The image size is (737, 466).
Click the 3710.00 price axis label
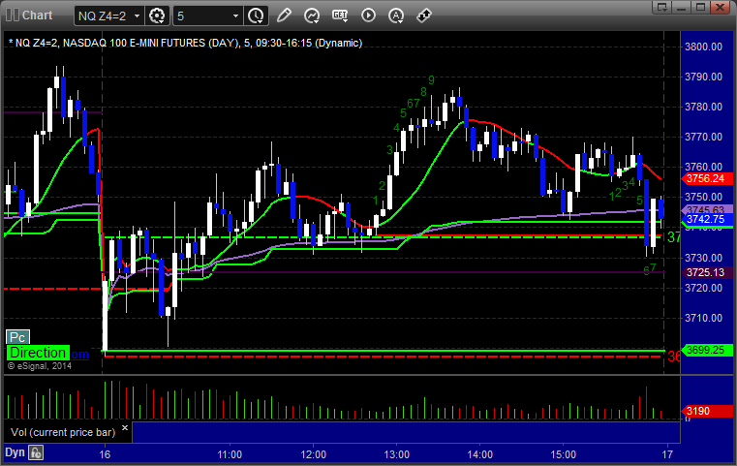pos(703,318)
